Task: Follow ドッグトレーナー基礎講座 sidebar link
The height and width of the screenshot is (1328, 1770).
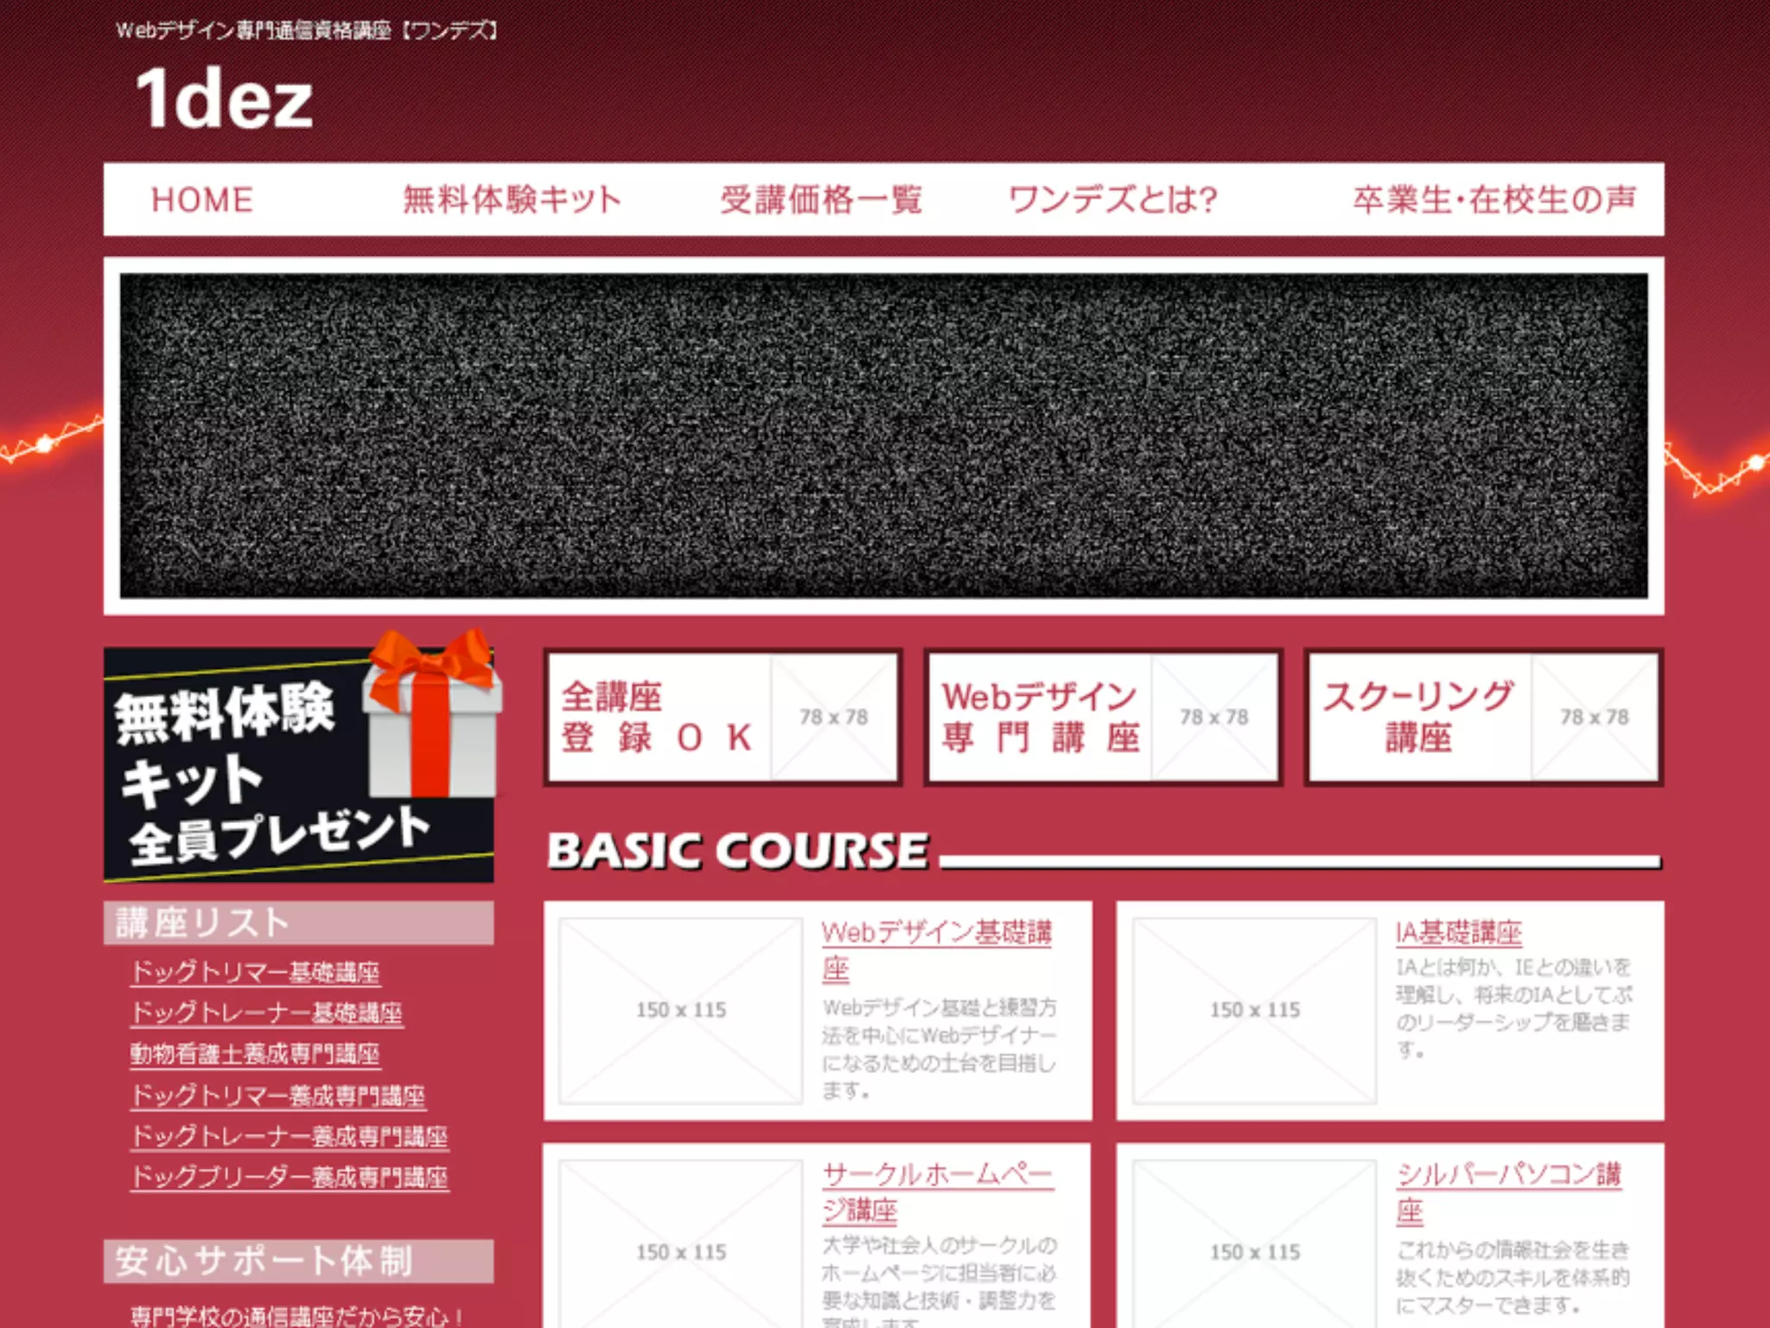Action: pos(267,1012)
